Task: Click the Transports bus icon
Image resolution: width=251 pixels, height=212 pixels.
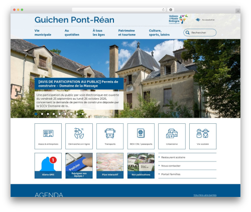Action: [x=110, y=133]
